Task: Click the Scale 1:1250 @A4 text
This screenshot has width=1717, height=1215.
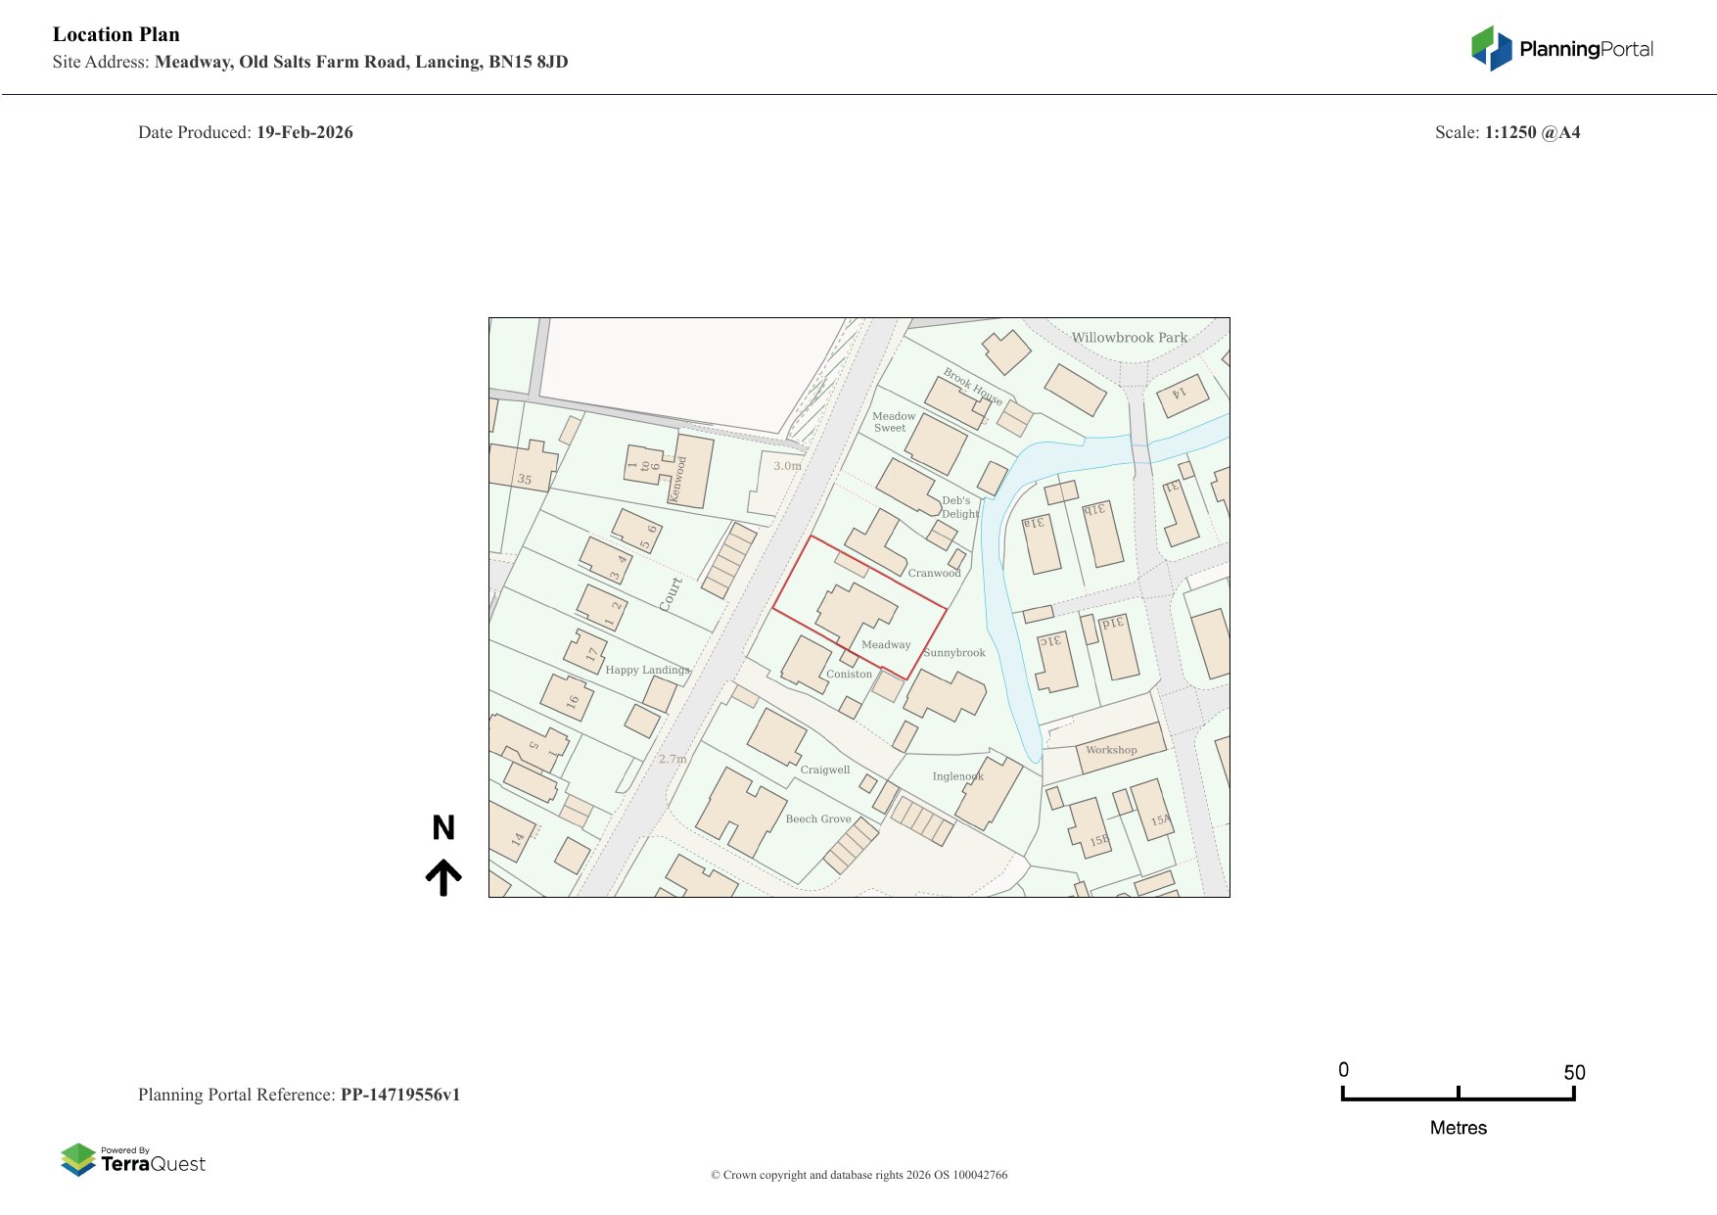Action: (1507, 132)
